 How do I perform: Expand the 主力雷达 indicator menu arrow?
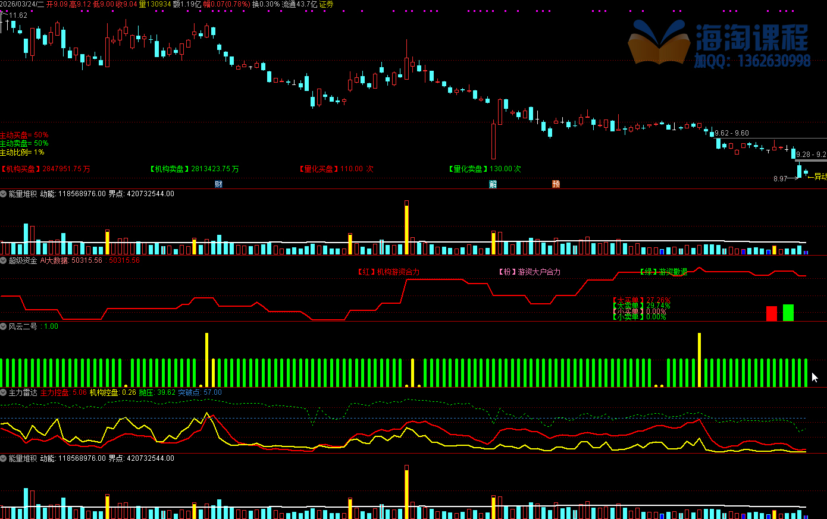pyautogui.click(x=4, y=392)
